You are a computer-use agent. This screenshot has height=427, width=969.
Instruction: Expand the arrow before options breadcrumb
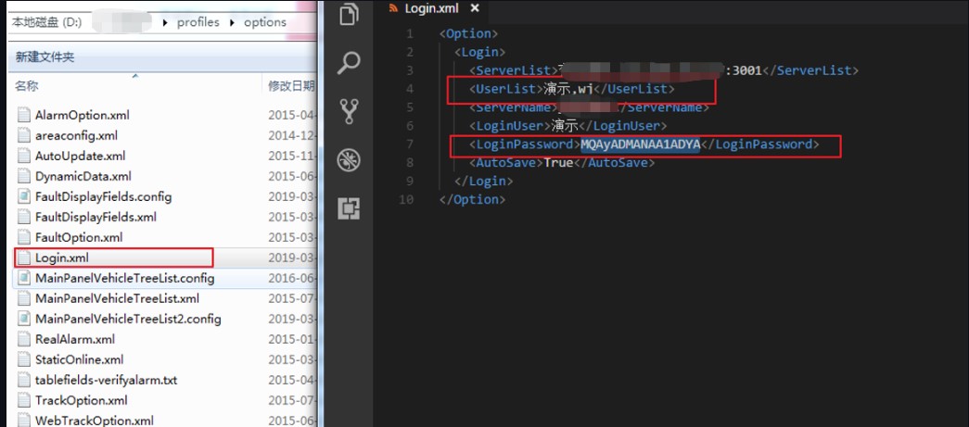(233, 23)
